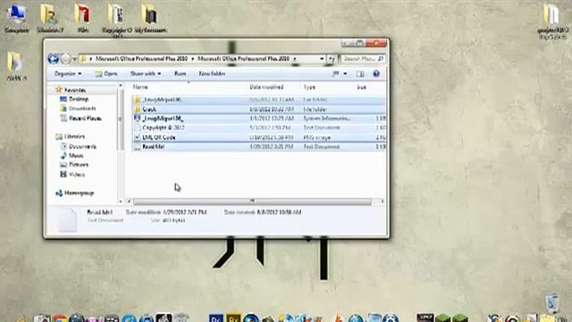Viewport: 572px width, 322px height.
Task: Click the Read Me! text document icon
Action: click(137, 147)
